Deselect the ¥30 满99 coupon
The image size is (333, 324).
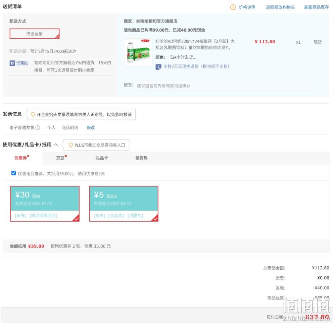pos(45,204)
